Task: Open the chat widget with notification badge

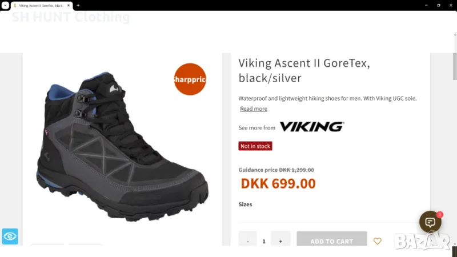Action: (430, 222)
